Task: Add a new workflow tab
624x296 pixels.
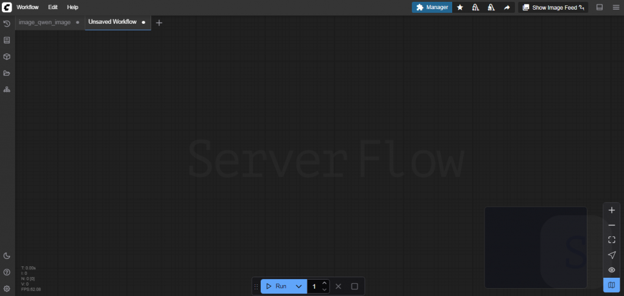Action: pos(159,23)
